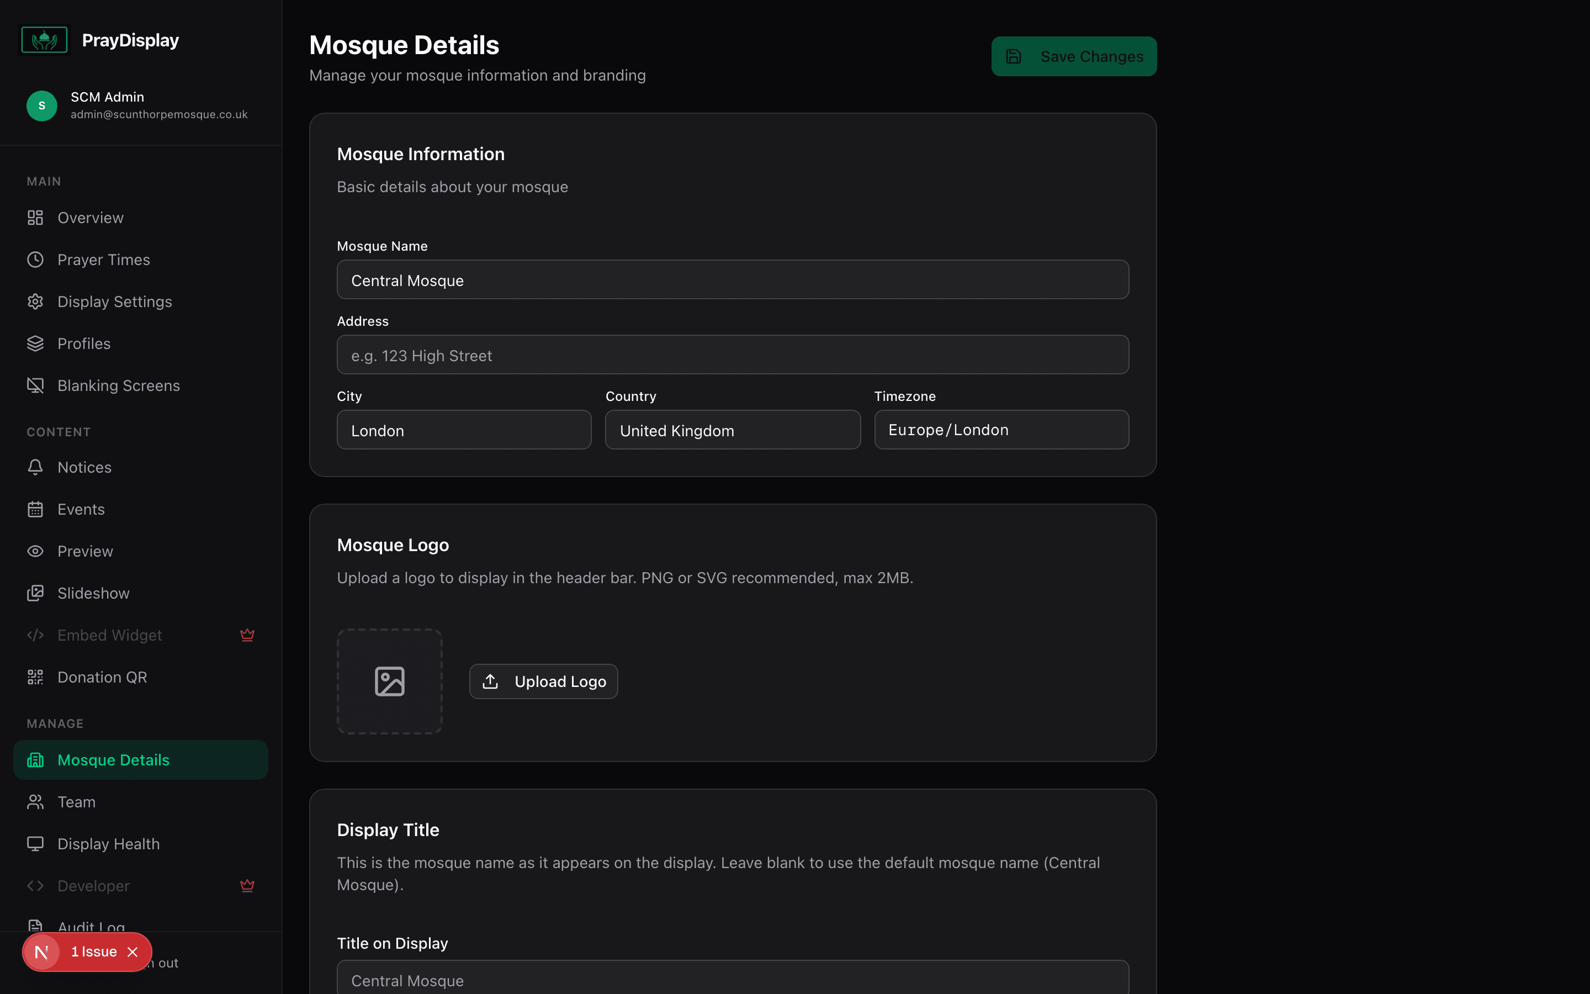Click the Donation QR code icon
Image resolution: width=1590 pixels, height=994 pixels.
[35, 677]
